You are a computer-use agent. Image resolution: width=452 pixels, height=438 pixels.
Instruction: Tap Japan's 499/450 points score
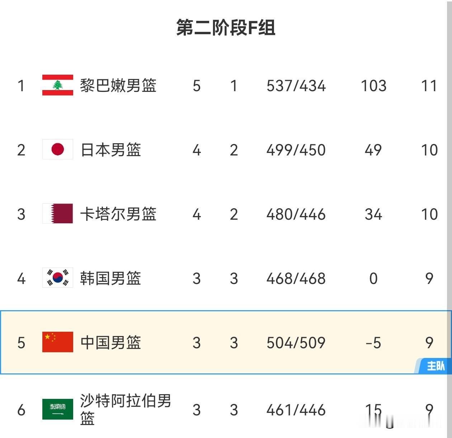296,150
